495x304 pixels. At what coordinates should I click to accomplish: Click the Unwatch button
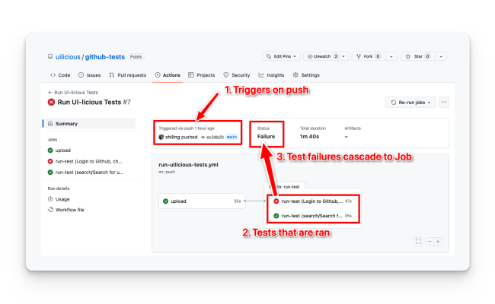click(326, 56)
